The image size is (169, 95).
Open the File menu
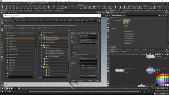point(2,3)
